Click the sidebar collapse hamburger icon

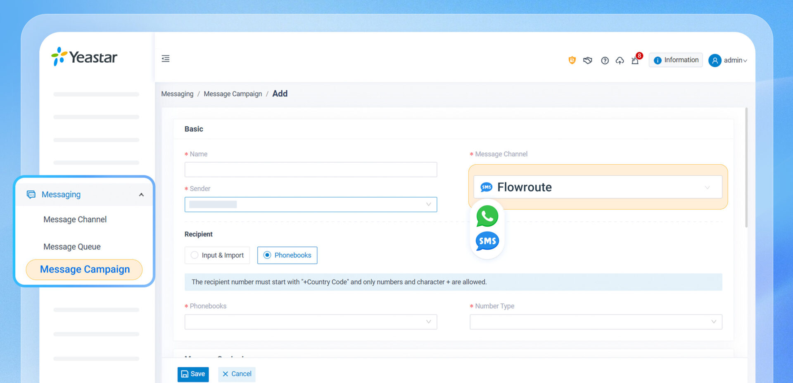pyautogui.click(x=165, y=59)
